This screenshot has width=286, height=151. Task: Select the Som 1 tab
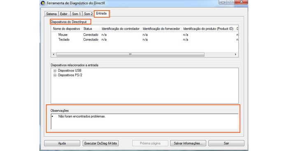76,14
